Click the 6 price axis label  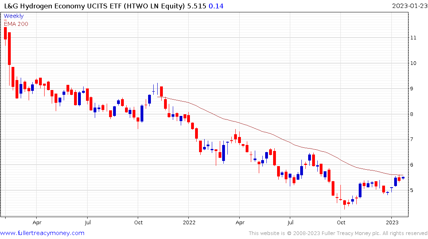412,165
